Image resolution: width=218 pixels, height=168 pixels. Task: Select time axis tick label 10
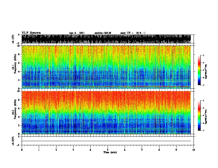(194, 150)
